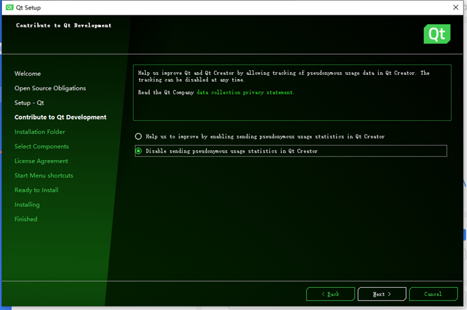
Task: Click the Qt Setup title bar icon
Action: tap(9, 7)
